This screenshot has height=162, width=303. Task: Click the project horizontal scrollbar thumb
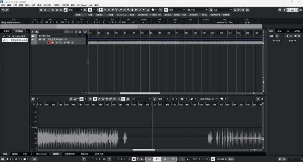tap(140, 93)
